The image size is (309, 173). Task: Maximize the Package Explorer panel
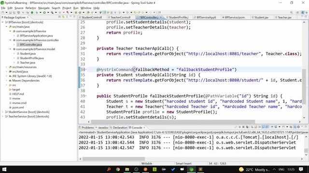[74, 17]
